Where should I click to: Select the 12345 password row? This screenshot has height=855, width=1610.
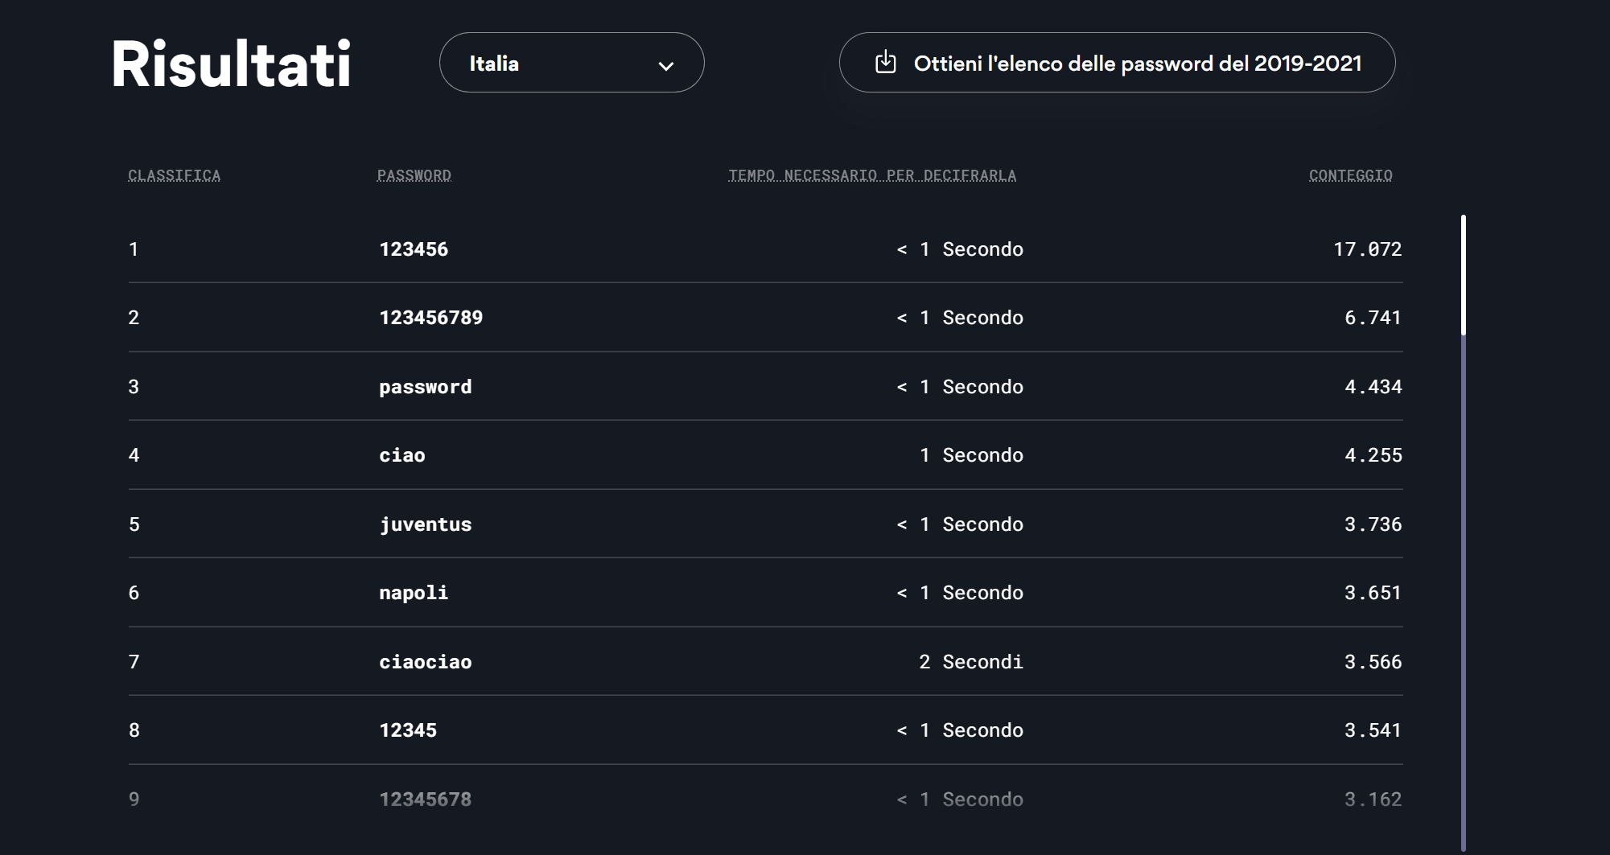[x=765, y=730]
